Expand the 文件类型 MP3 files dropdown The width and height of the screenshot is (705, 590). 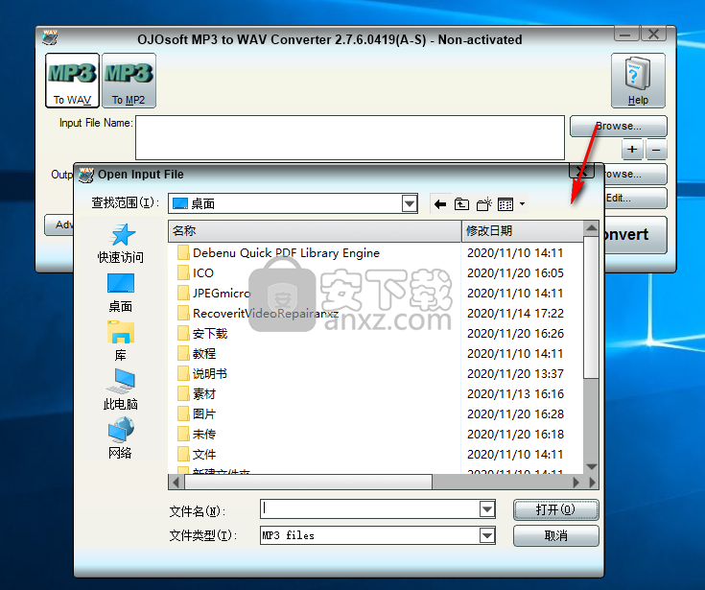[x=487, y=535]
